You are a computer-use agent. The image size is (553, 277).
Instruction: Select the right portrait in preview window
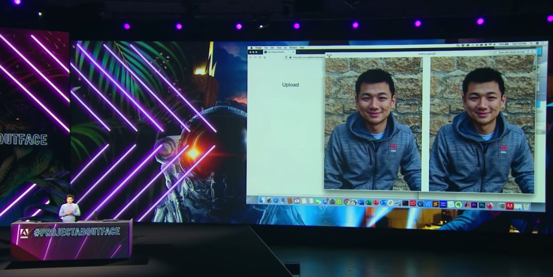[x=481, y=123]
